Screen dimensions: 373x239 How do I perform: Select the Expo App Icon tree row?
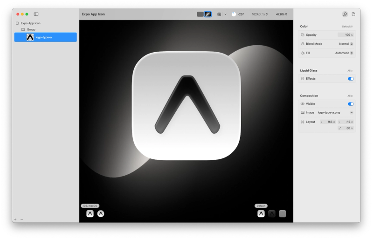click(45, 23)
